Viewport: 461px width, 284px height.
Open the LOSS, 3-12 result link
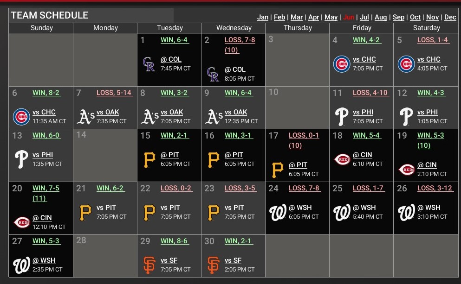435,188
